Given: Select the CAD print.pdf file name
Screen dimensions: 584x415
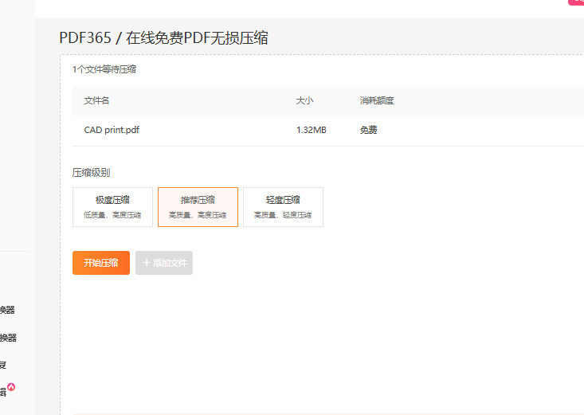Looking at the screenshot, I should pyautogui.click(x=112, y=130).
